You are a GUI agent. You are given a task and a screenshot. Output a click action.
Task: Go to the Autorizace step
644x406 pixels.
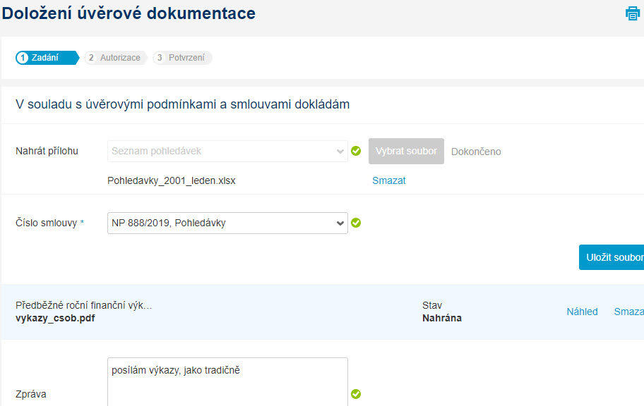point(115,58)
